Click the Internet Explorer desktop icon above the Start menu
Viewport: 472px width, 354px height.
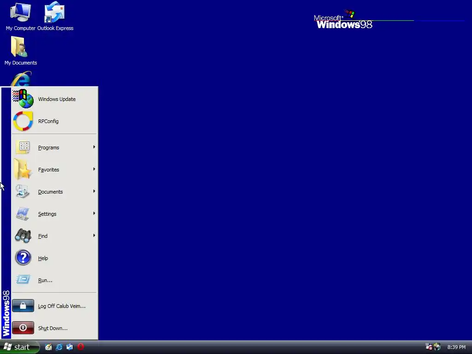(21, 79)
